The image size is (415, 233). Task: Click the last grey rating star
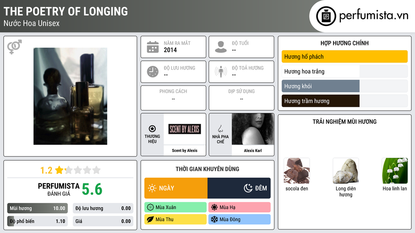pyautogui.click(x=96, y=170)
